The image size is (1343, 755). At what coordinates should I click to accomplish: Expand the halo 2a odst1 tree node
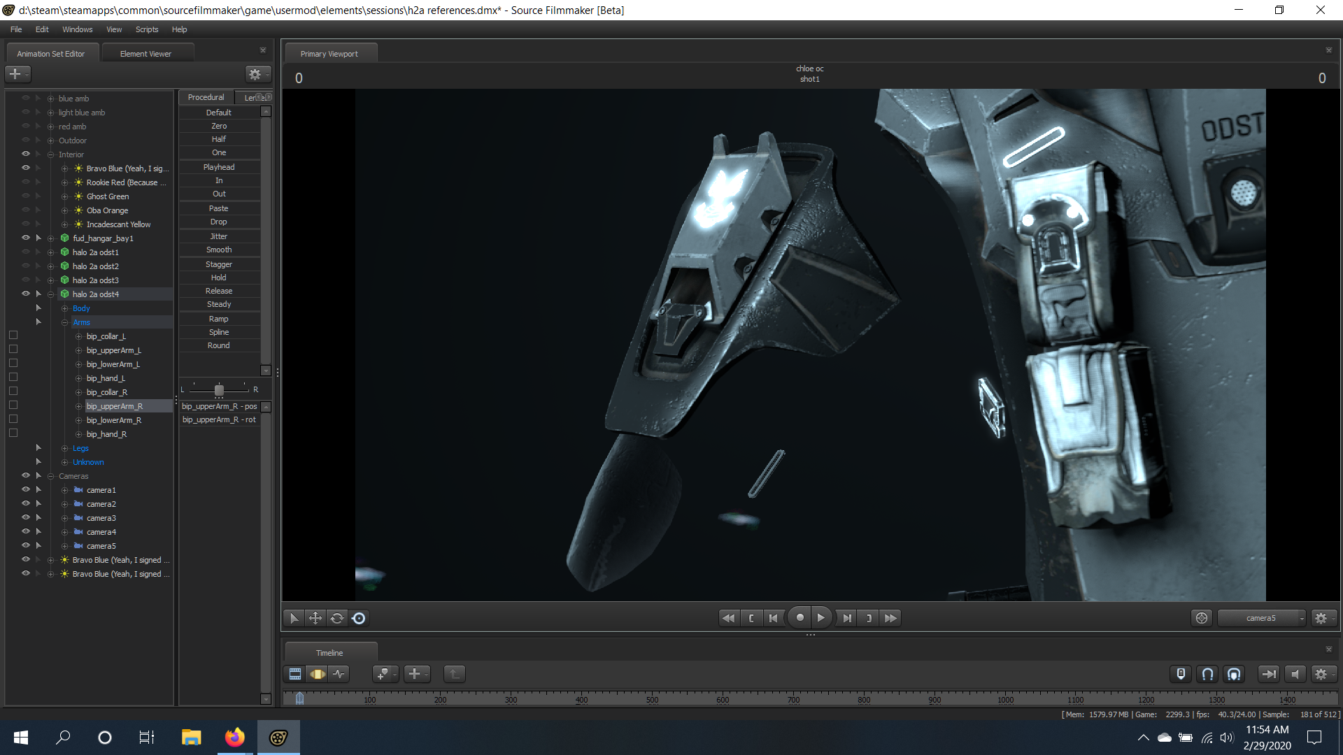pyautogui.click(x=50, y=252)
